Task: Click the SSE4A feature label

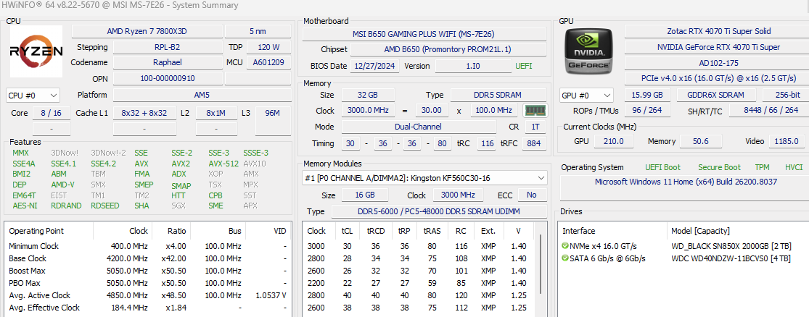Action: tap(23, 164)
